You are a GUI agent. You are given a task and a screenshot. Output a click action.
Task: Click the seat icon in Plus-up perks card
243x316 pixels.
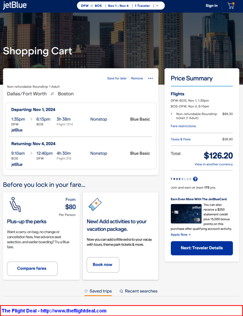click(x=15, y=204)
